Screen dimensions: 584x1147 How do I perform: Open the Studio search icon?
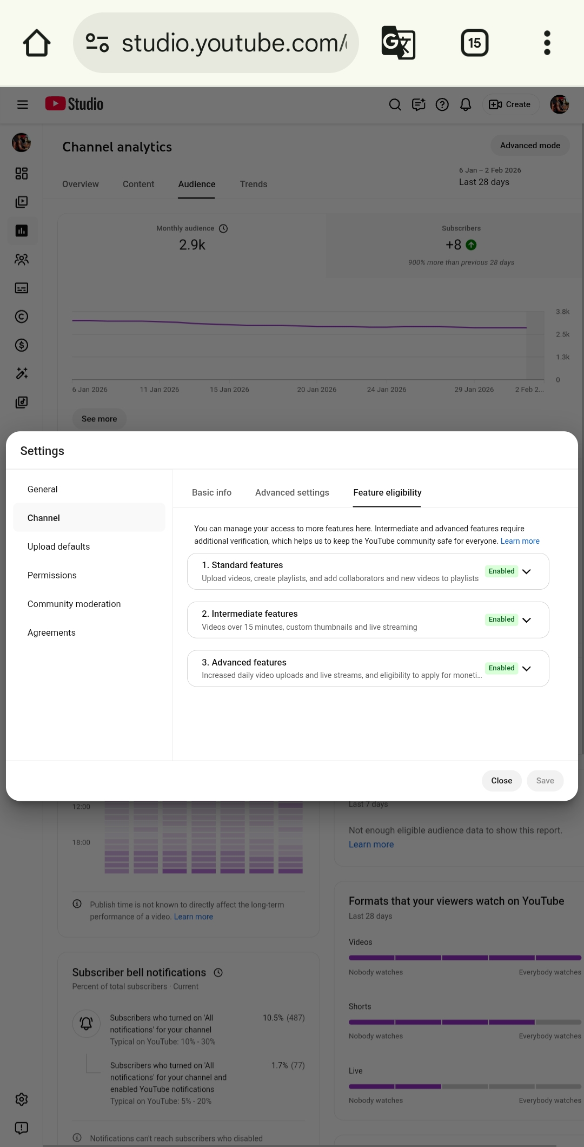coord(395,104)
